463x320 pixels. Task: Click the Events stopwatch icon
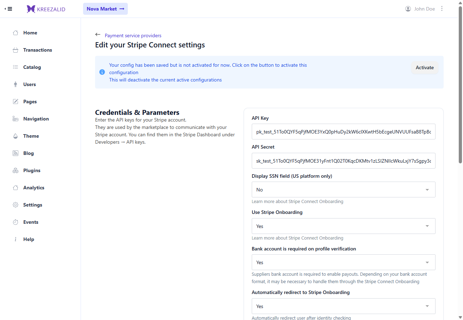[x=15, y=222]
